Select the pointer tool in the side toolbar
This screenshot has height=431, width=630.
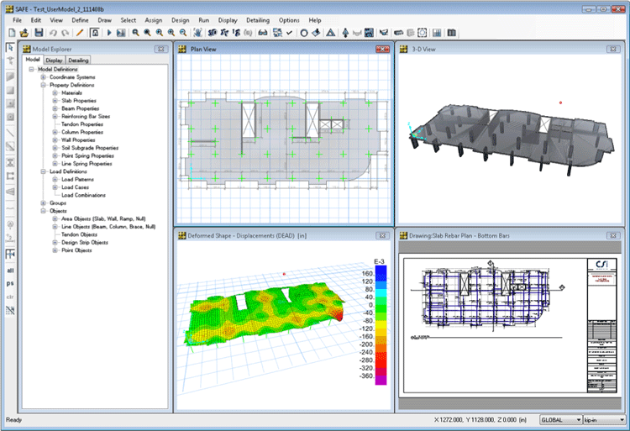[10, 48]
